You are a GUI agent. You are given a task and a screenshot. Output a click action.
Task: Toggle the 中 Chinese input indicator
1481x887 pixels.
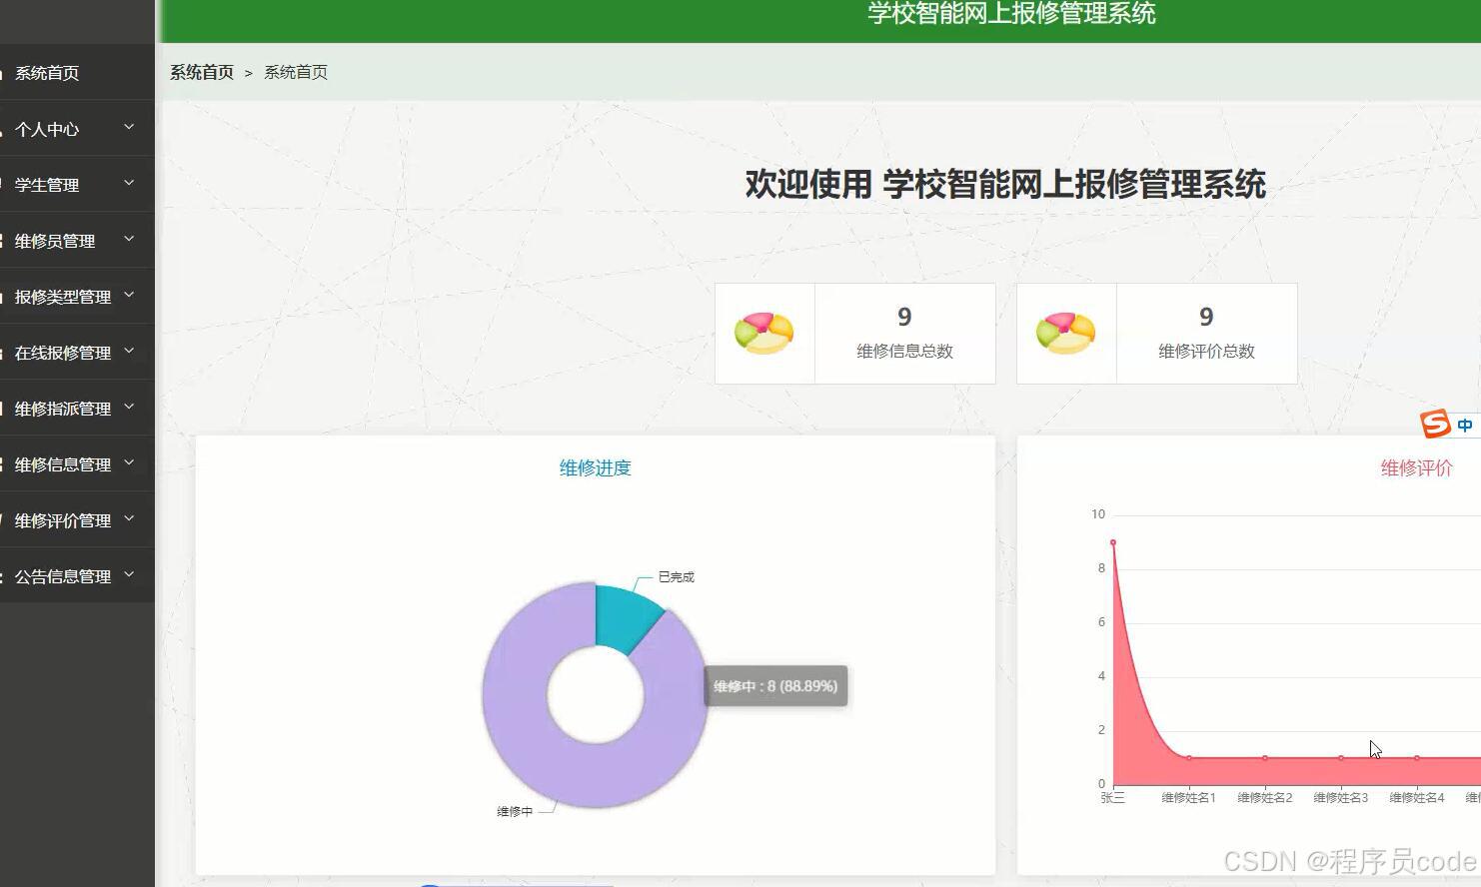tap(1464, 425)
